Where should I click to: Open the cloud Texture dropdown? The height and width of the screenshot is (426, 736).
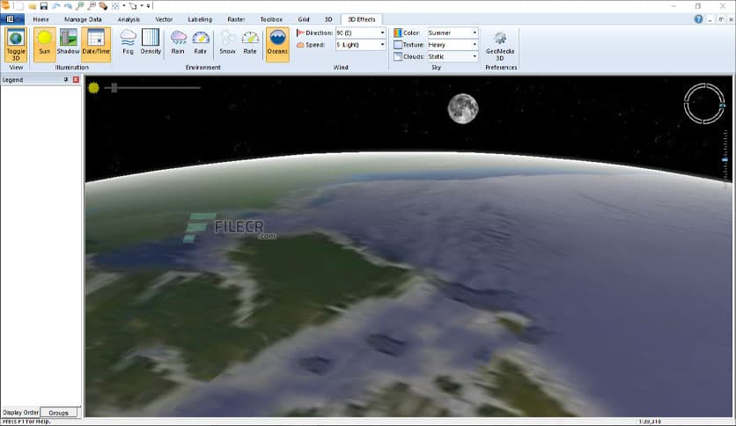pos(475,45)
